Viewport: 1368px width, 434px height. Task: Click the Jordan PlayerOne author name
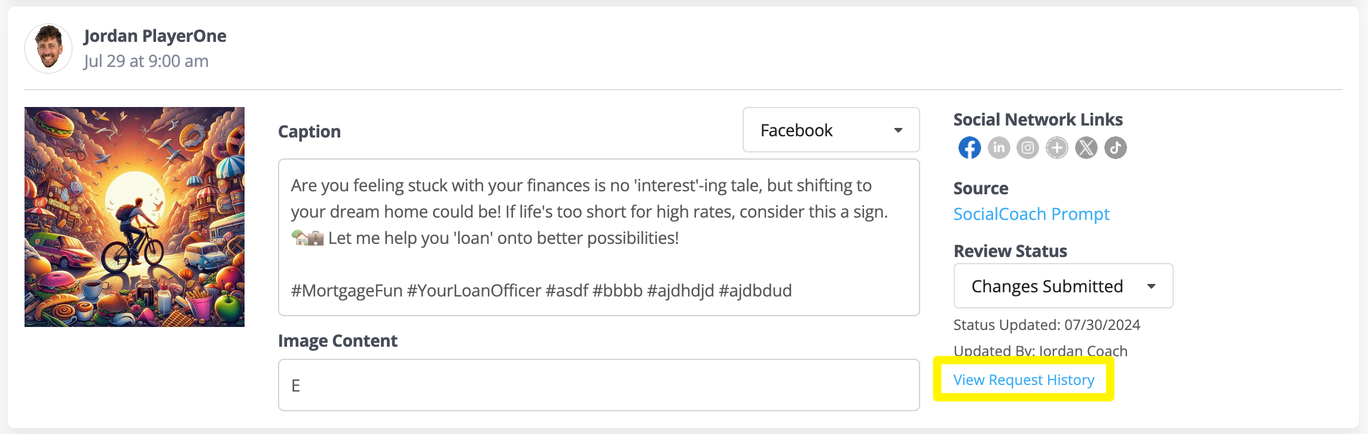click(x=155, y=36)
